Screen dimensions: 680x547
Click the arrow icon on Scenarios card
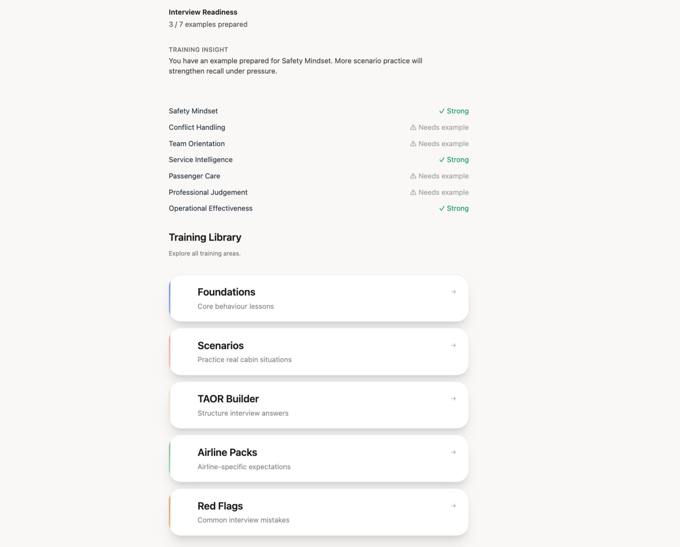click(x=453, y=346)
